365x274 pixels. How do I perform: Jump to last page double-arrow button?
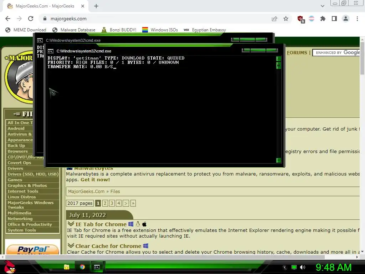[133, 203]
